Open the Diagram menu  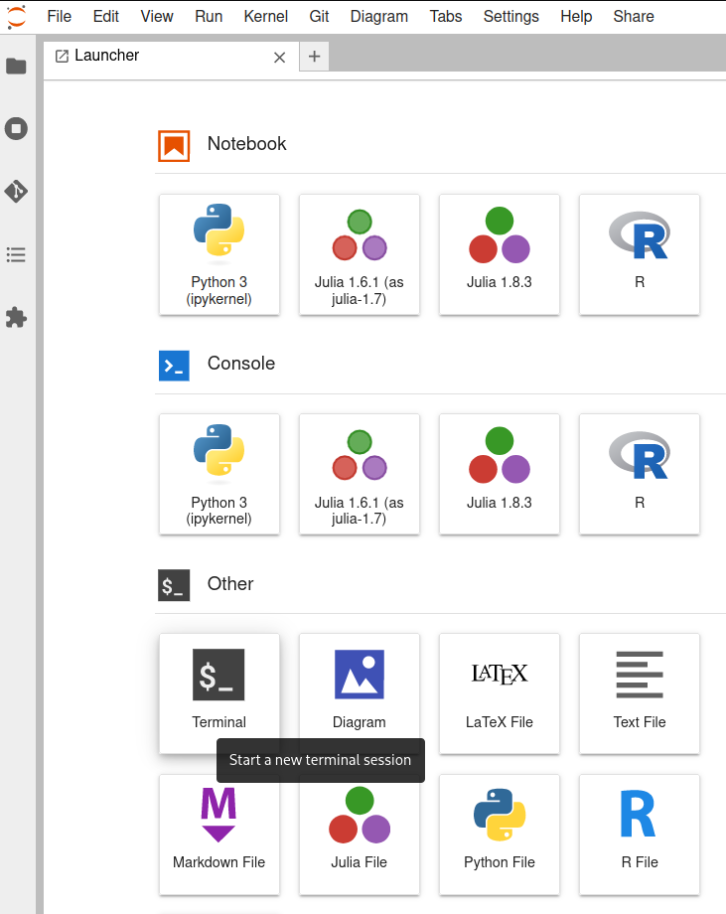pos(379,16)
